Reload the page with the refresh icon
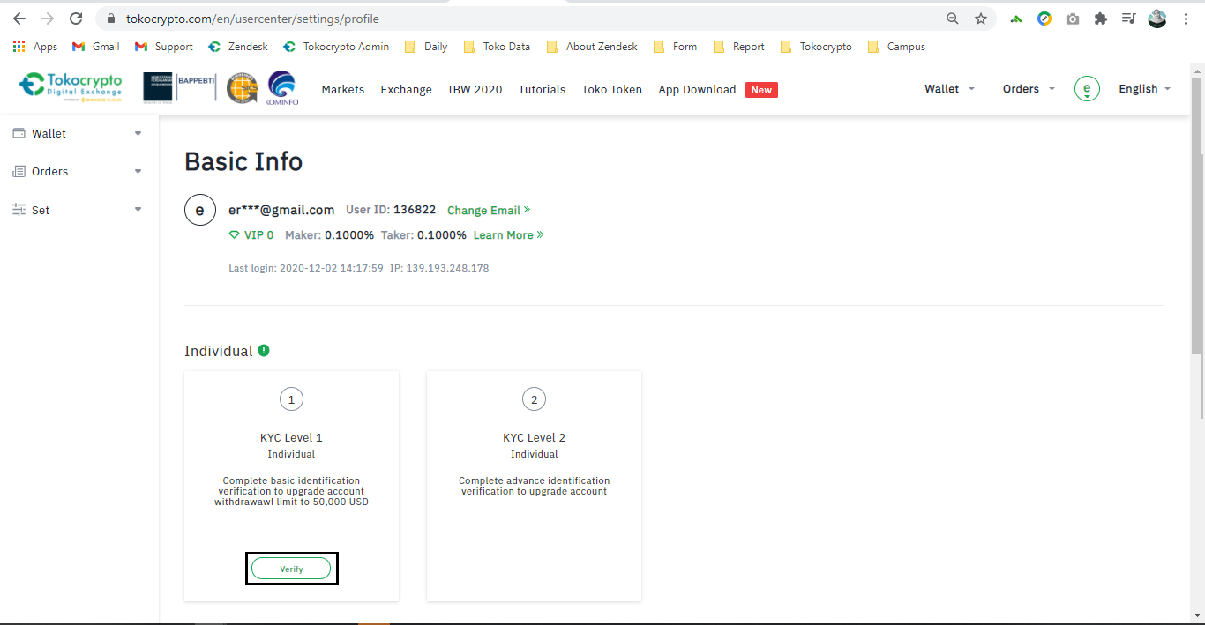Viewport: 1205px width, 625px height. click(76, 19)
